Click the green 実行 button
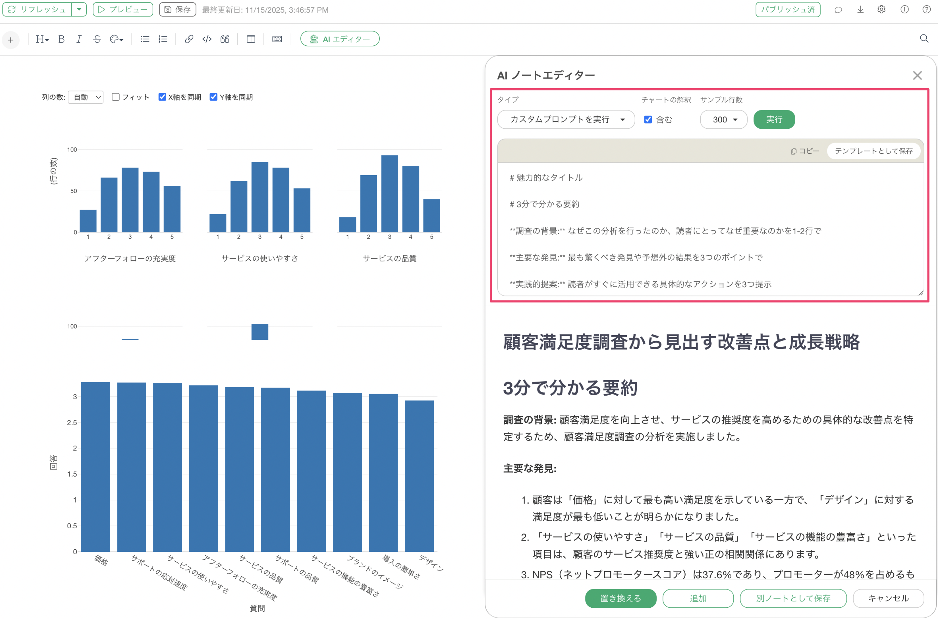Image resolution: width=938 pixels, height=619 pixels. [x=774, y=120]
